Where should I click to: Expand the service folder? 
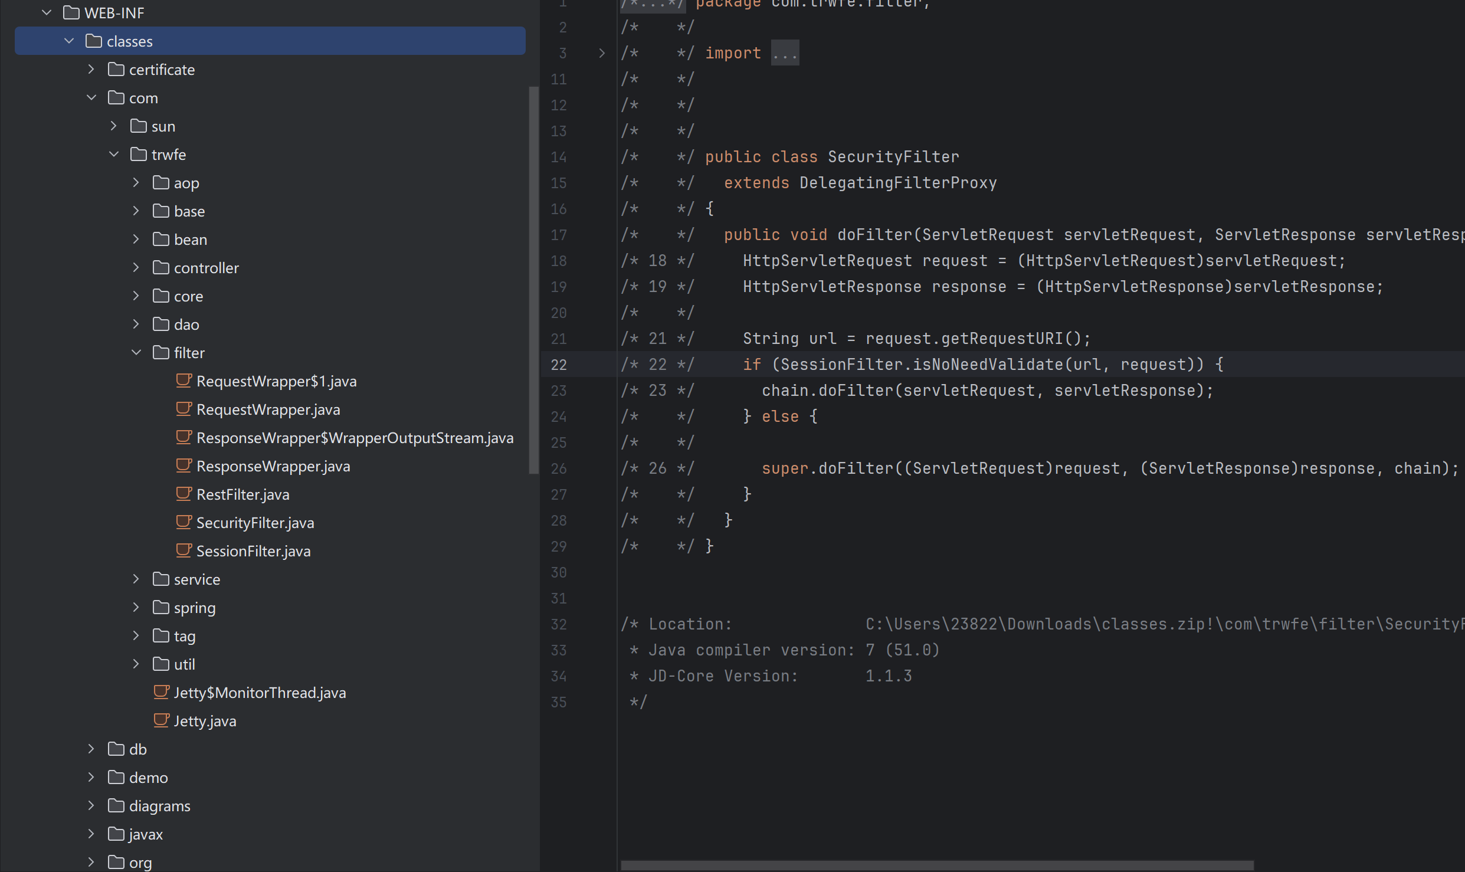coord(136,579)
